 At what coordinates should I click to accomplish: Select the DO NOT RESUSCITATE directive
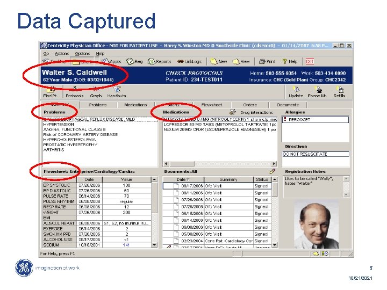[316, 154]
